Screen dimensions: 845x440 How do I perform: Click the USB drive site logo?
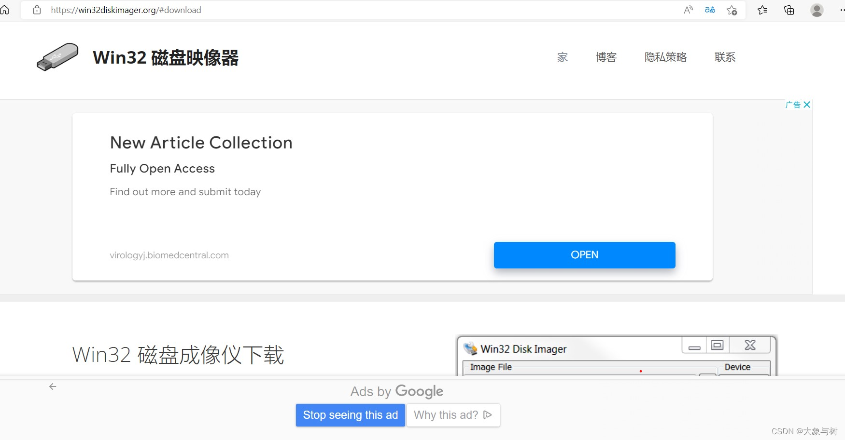(57, 57)
